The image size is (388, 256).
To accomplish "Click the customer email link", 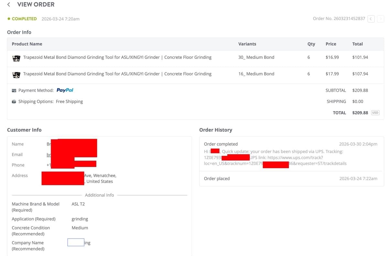I will click(x=49, y=155).
